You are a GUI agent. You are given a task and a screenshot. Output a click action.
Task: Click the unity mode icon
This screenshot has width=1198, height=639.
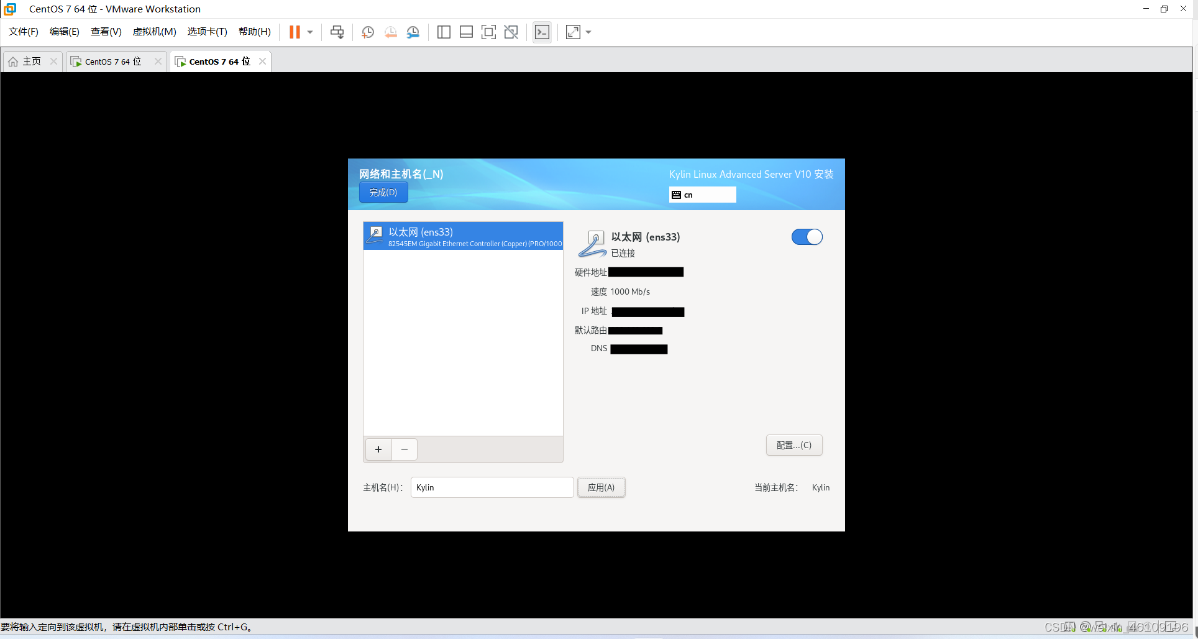point(511,32)
